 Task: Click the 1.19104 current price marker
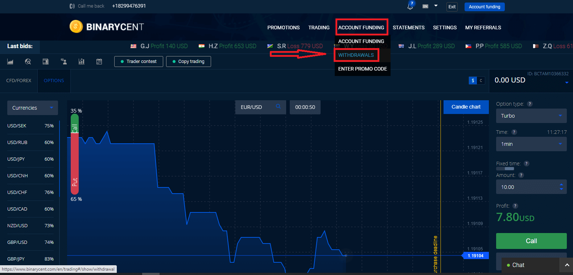[475, 256]
